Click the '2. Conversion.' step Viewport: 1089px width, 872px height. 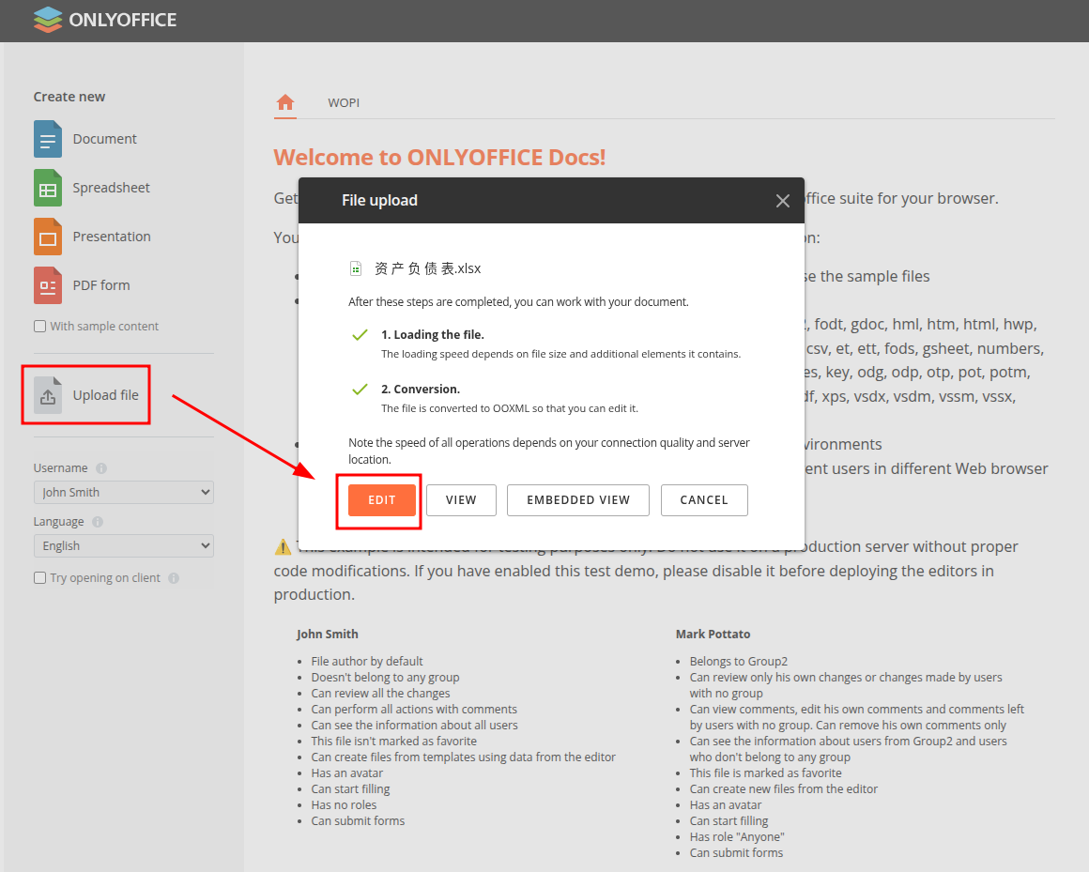click(x=421, y=390)
